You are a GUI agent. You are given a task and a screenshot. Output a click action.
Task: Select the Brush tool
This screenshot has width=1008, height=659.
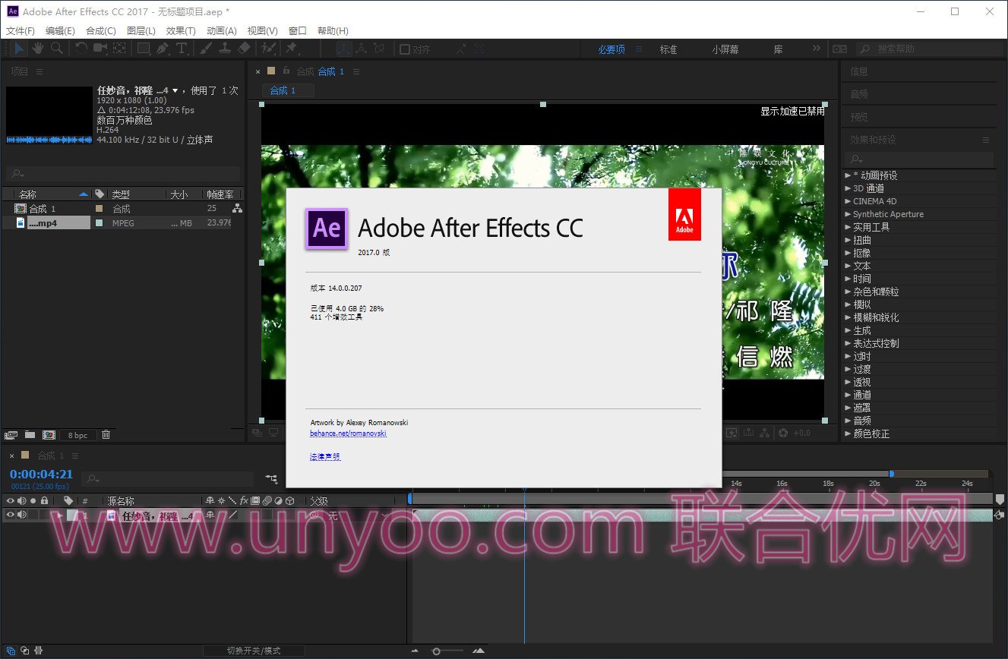coord(206,49)
